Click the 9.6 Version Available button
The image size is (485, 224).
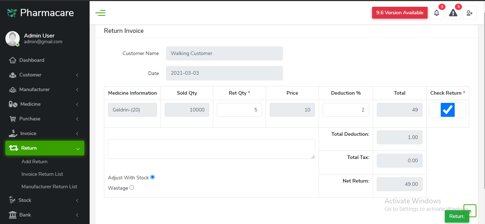[400, 13]
